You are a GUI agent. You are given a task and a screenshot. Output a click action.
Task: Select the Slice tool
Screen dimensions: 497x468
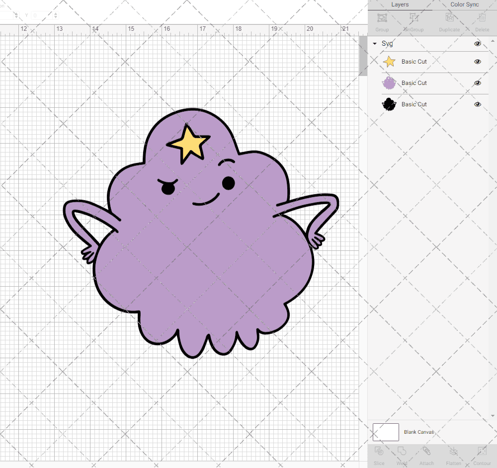(379, 451)
